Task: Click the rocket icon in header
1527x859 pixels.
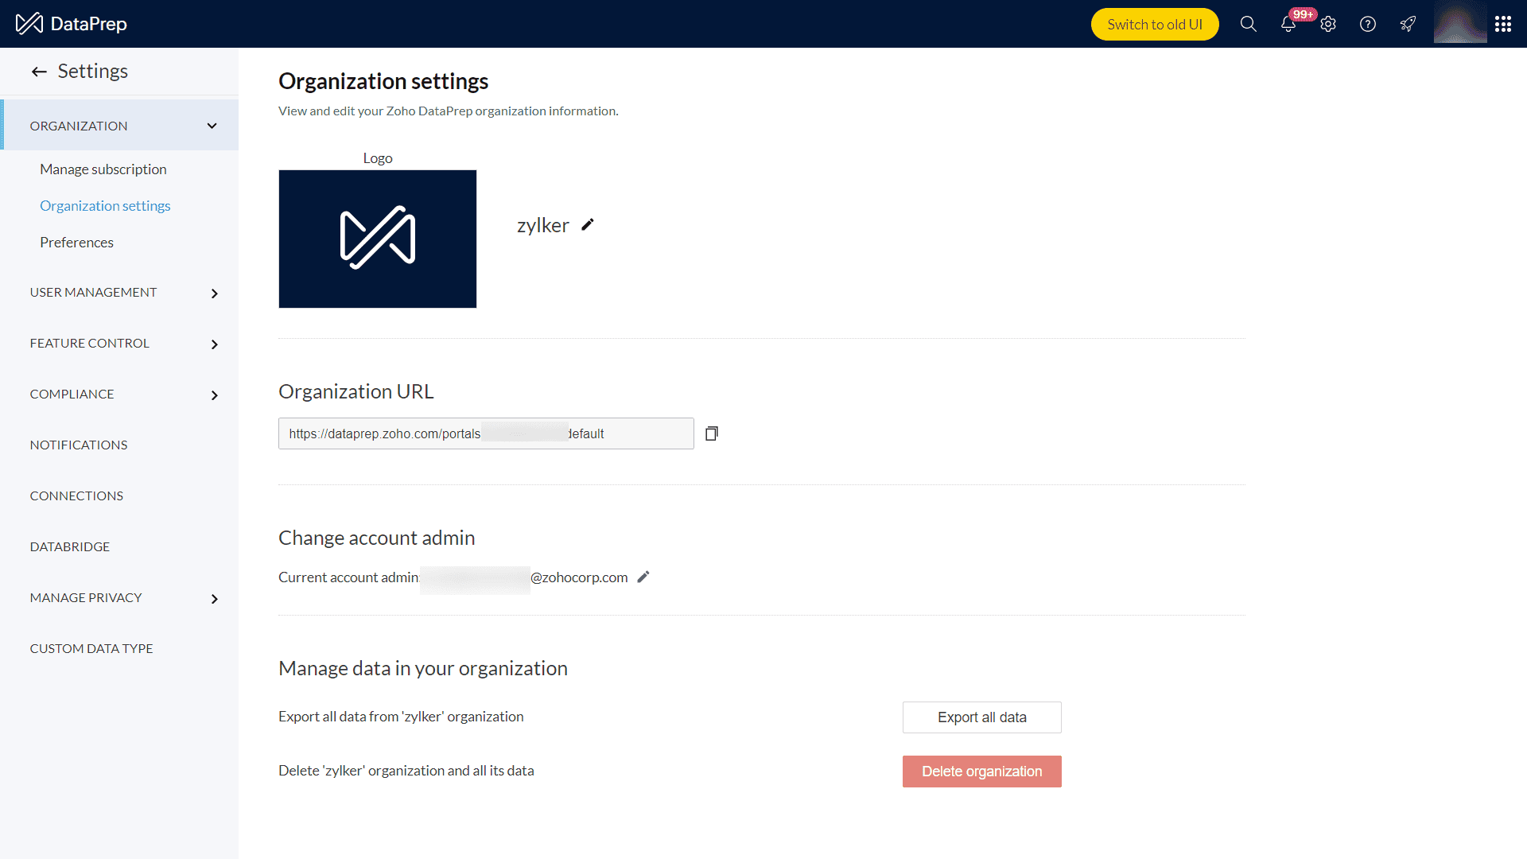Action: click(x=1408, y=24)
